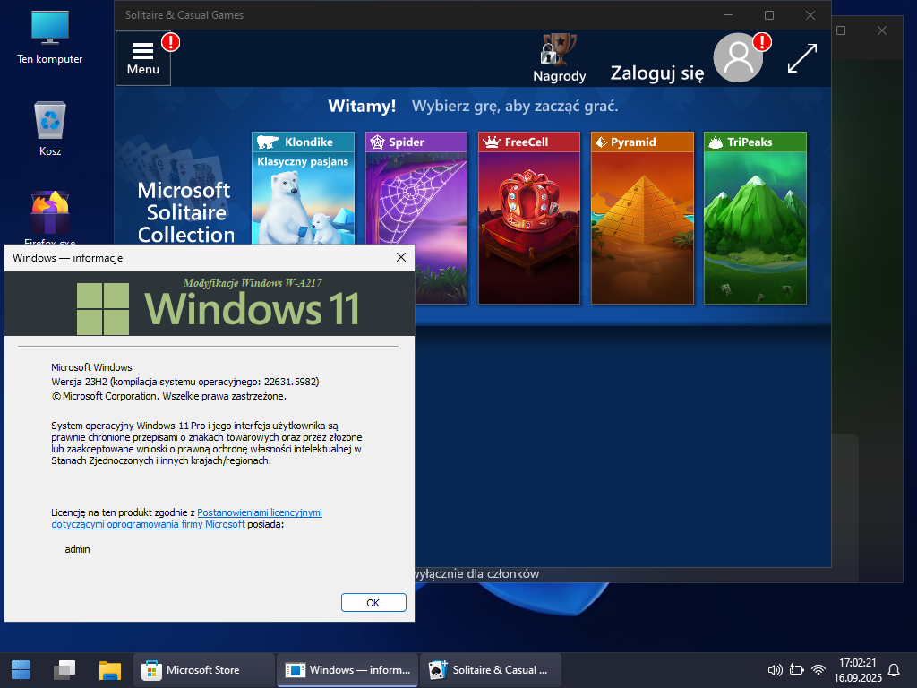Click the user profile avatar icon
917x688 pixels.
(x=738, y=58)
